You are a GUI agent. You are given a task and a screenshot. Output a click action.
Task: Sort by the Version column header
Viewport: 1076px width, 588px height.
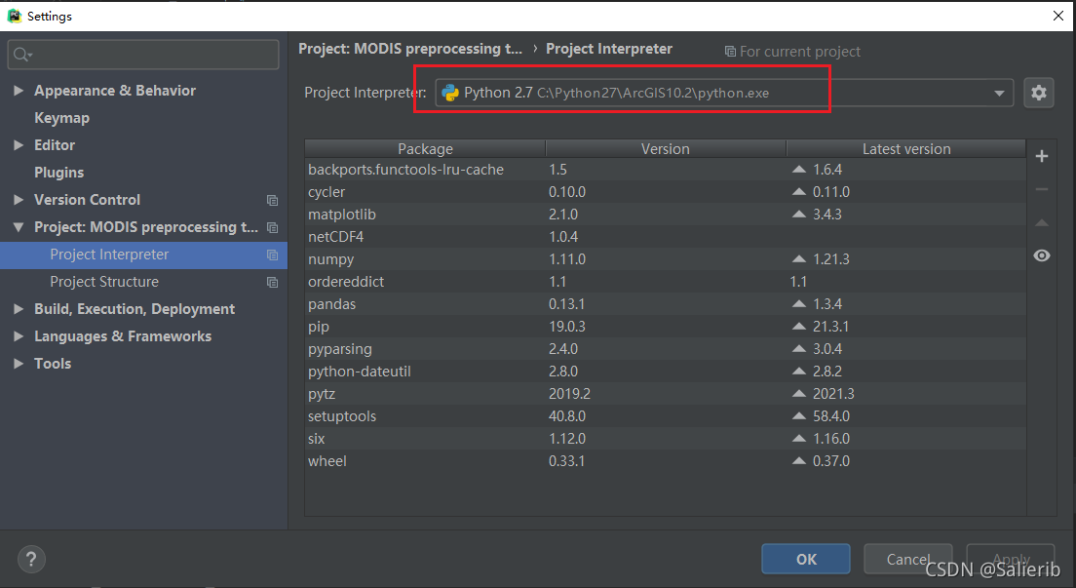point(666,149)
